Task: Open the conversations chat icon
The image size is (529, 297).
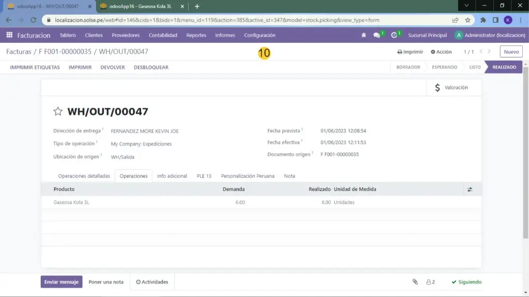Action: [x=377, y=35]
